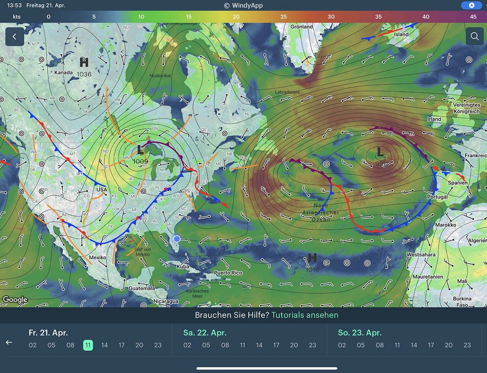The height and width of the screenshot is (373, 487).
Task: Go back with the timeline left arrow
Action: pyautogui.click(x=9, y=342)
